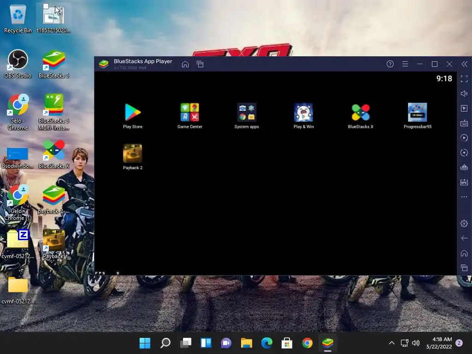Viewport: 472px width, 354px height.
Task: Select the Gelo - Chrome desktop shortcut
Action: pos(18,112)
